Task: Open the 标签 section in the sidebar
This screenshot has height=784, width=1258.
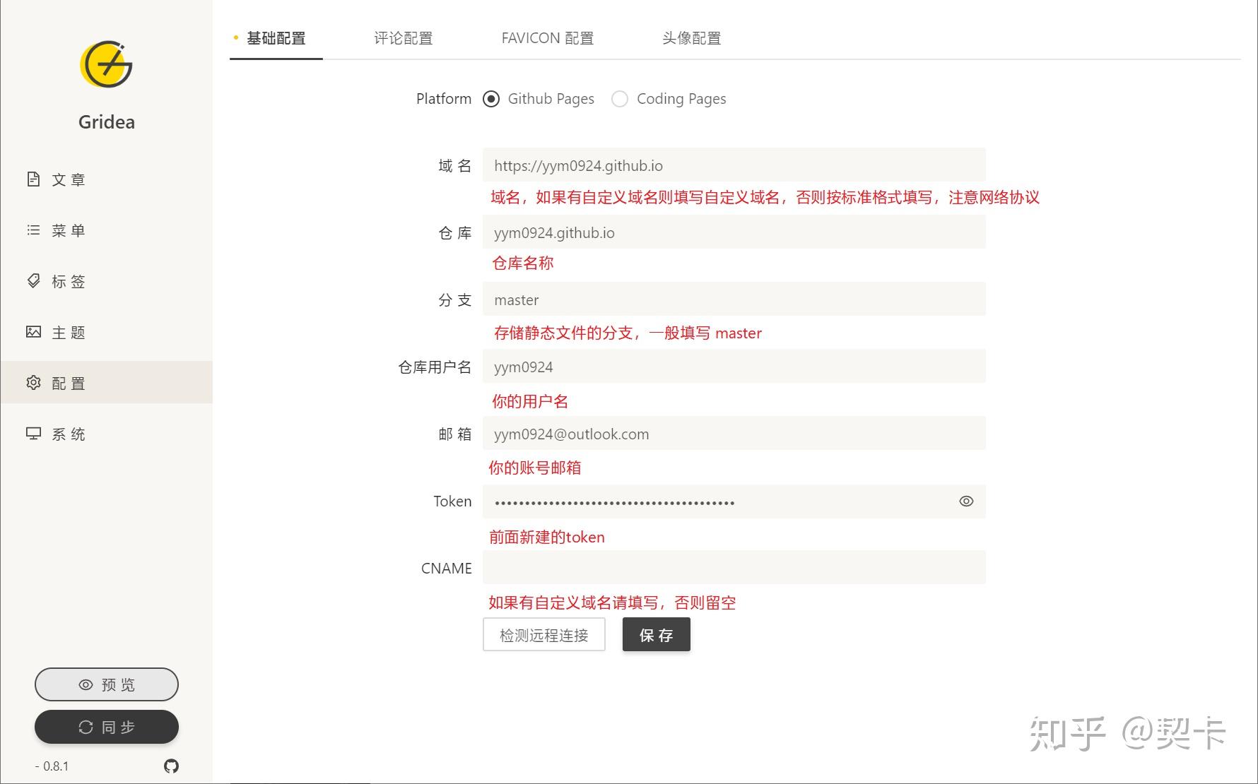Action: click(67, 281)
